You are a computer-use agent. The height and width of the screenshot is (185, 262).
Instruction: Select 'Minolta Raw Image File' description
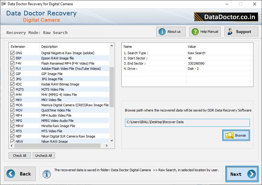coord(58,126)
